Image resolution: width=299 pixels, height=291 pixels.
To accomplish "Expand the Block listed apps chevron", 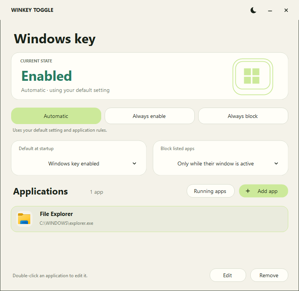I will tap(276, 163).
